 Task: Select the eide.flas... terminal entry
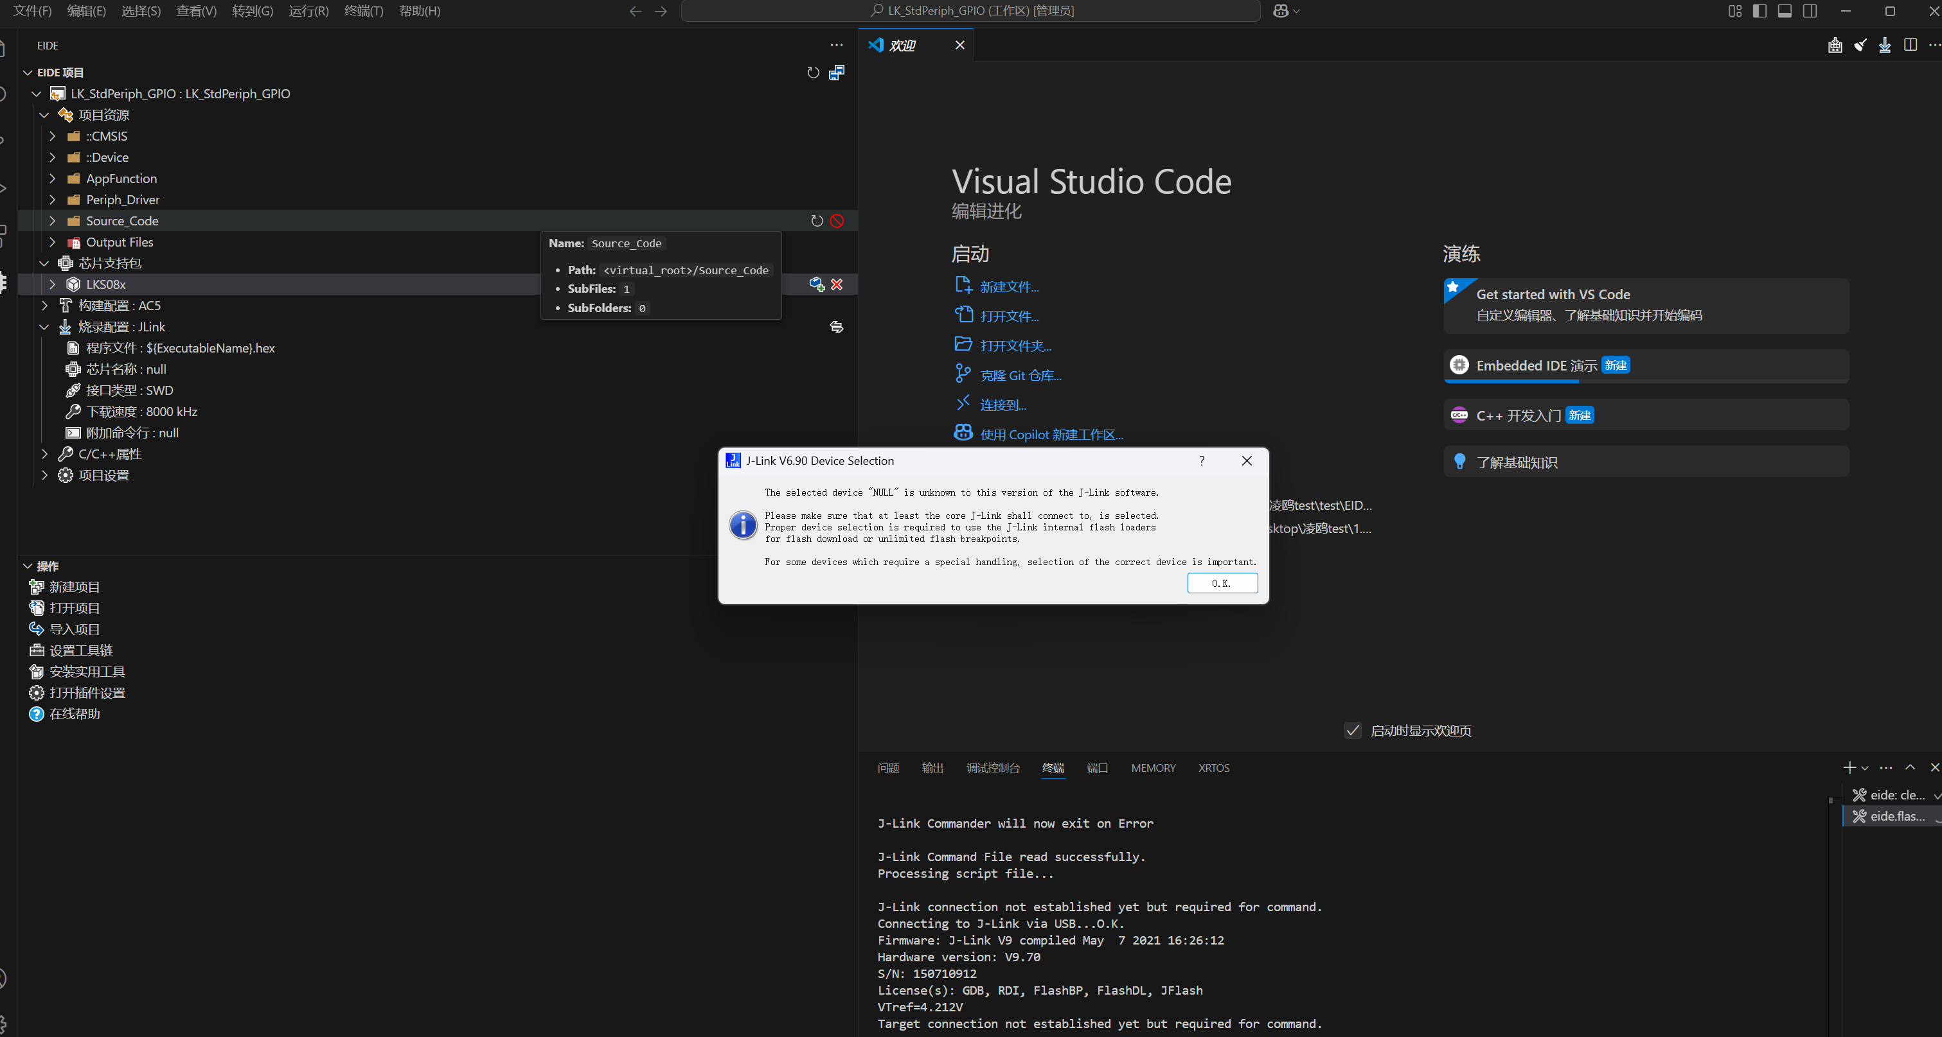tap(1893, 815)
